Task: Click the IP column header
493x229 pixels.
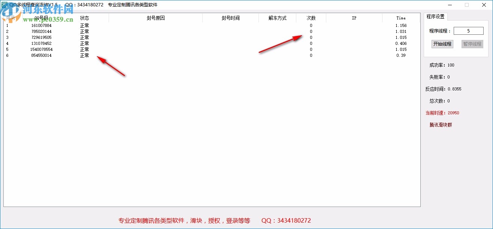Action: 354,18
